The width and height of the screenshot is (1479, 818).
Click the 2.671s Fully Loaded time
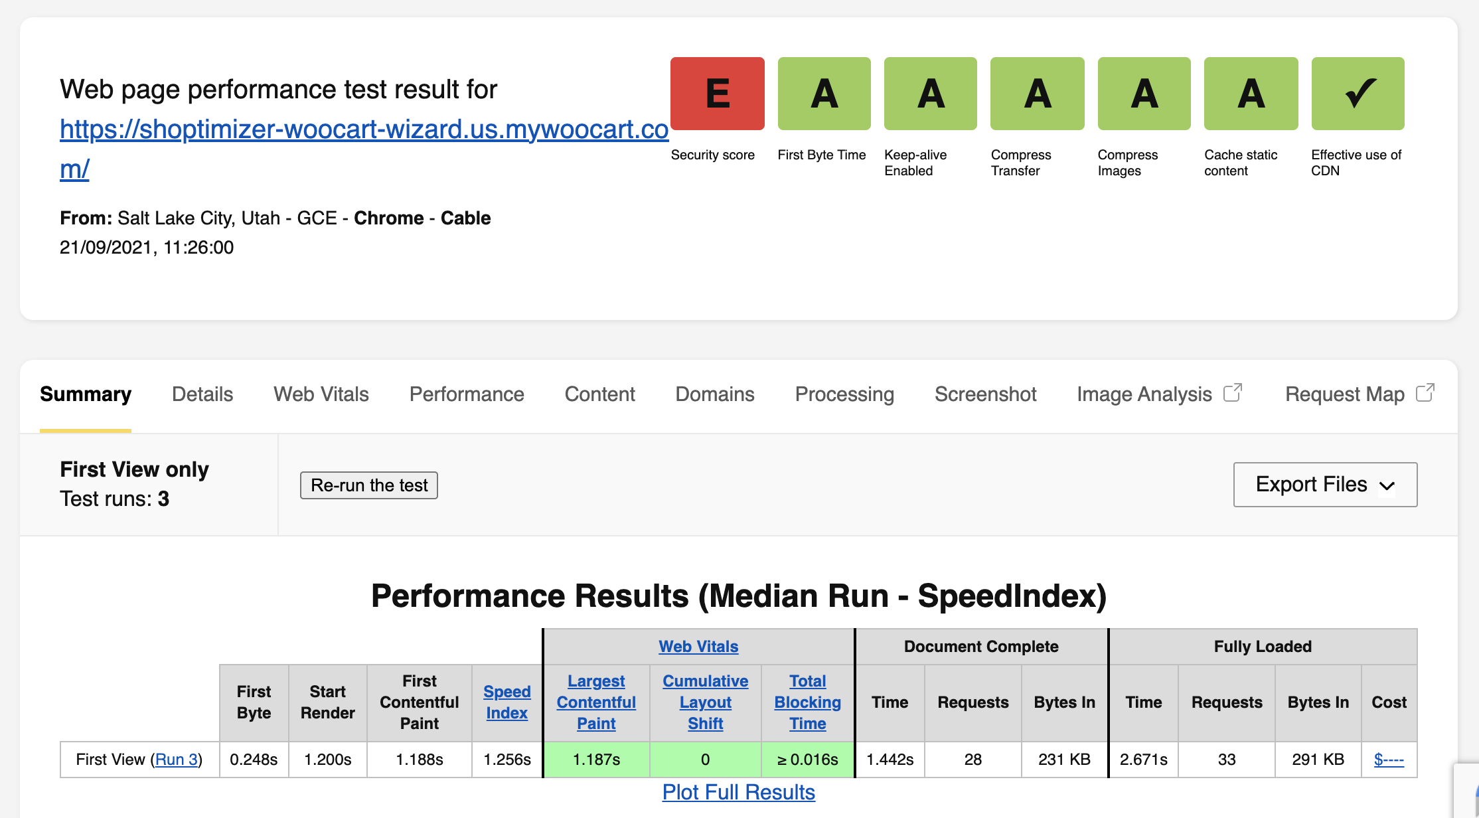point(1144,760)
